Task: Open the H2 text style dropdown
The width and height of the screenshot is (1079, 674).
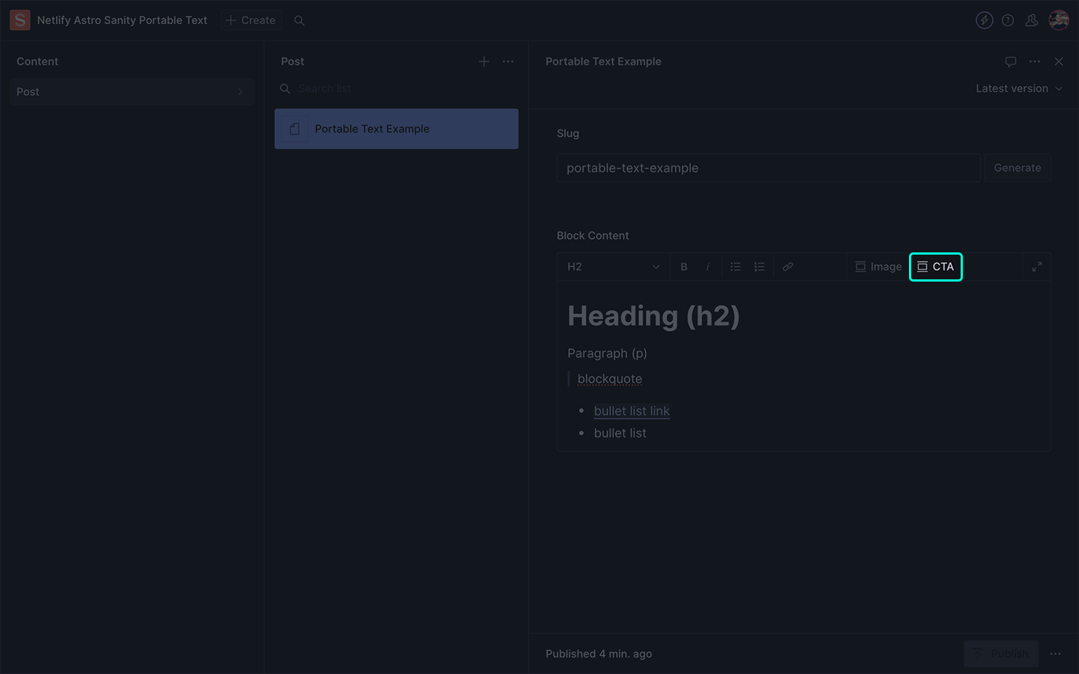Action: 613,267
